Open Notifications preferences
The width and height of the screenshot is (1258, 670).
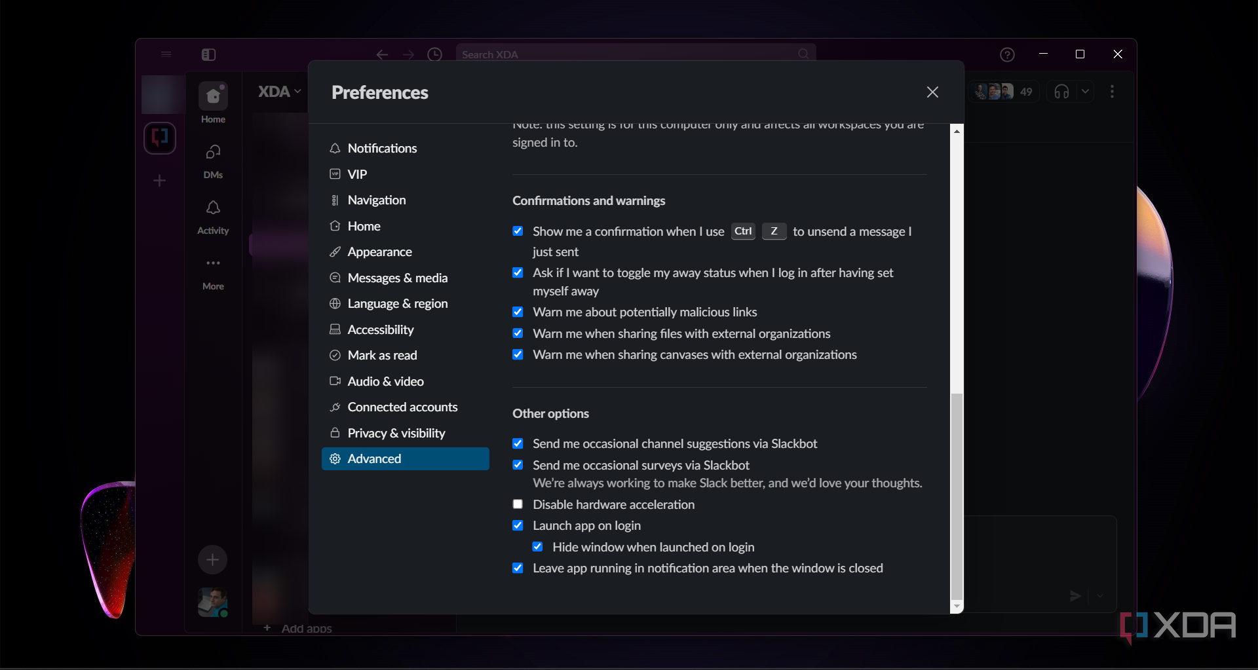pos(406,148)
